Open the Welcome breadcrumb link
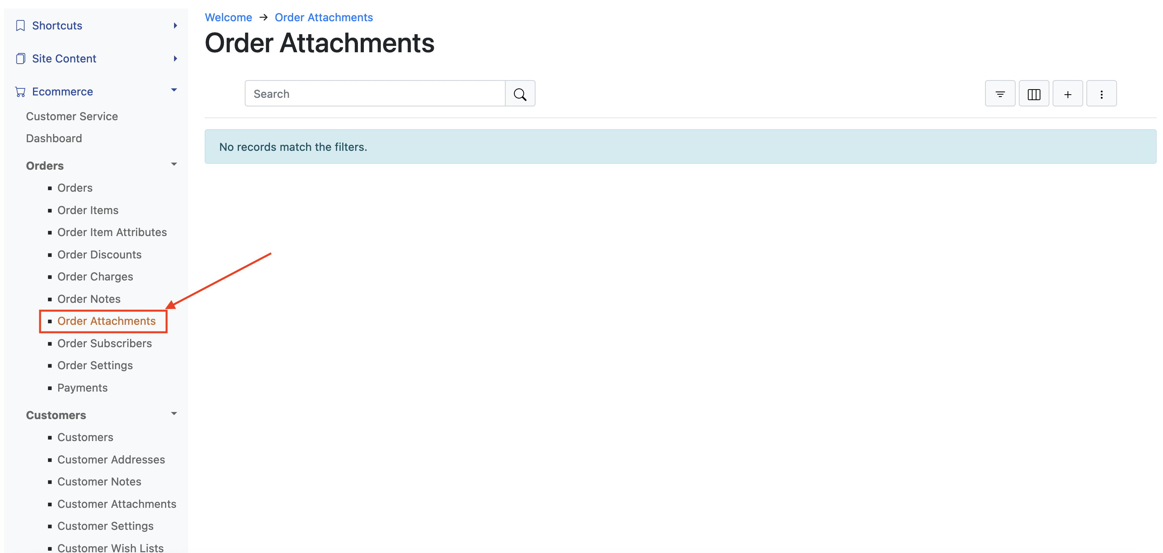1163x553 pixels. click(228, 17)
